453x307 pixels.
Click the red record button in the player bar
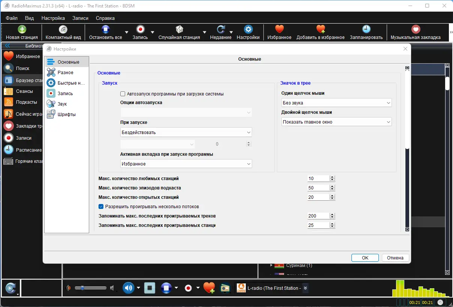click(188, 288)
